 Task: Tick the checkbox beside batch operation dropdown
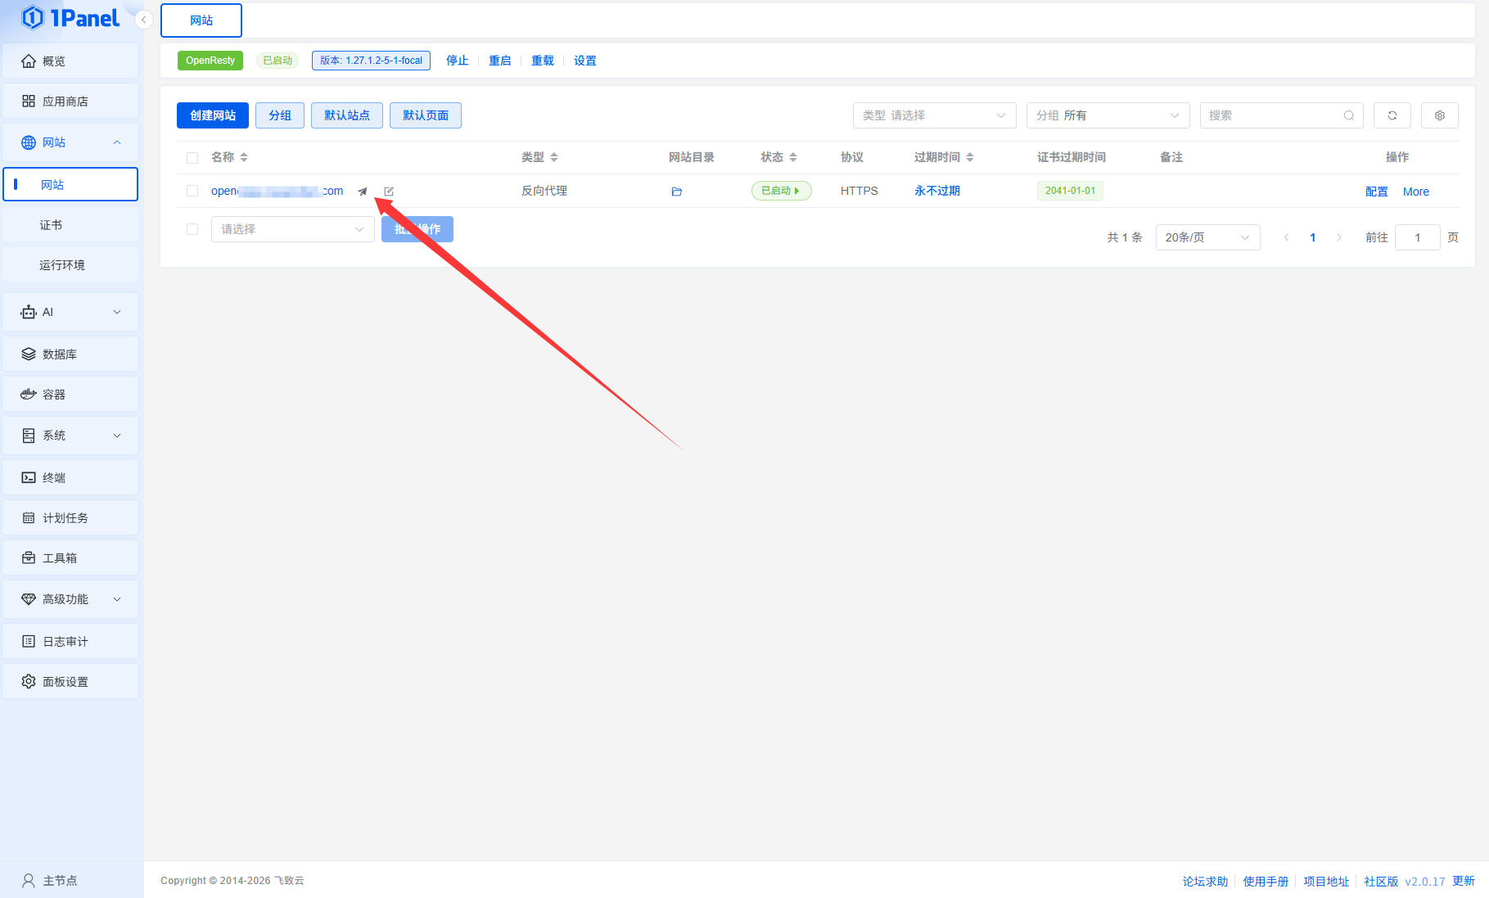(192, 229)
